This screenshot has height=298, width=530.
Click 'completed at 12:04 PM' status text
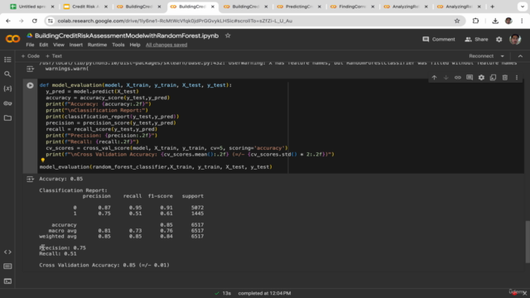(264, 293)
